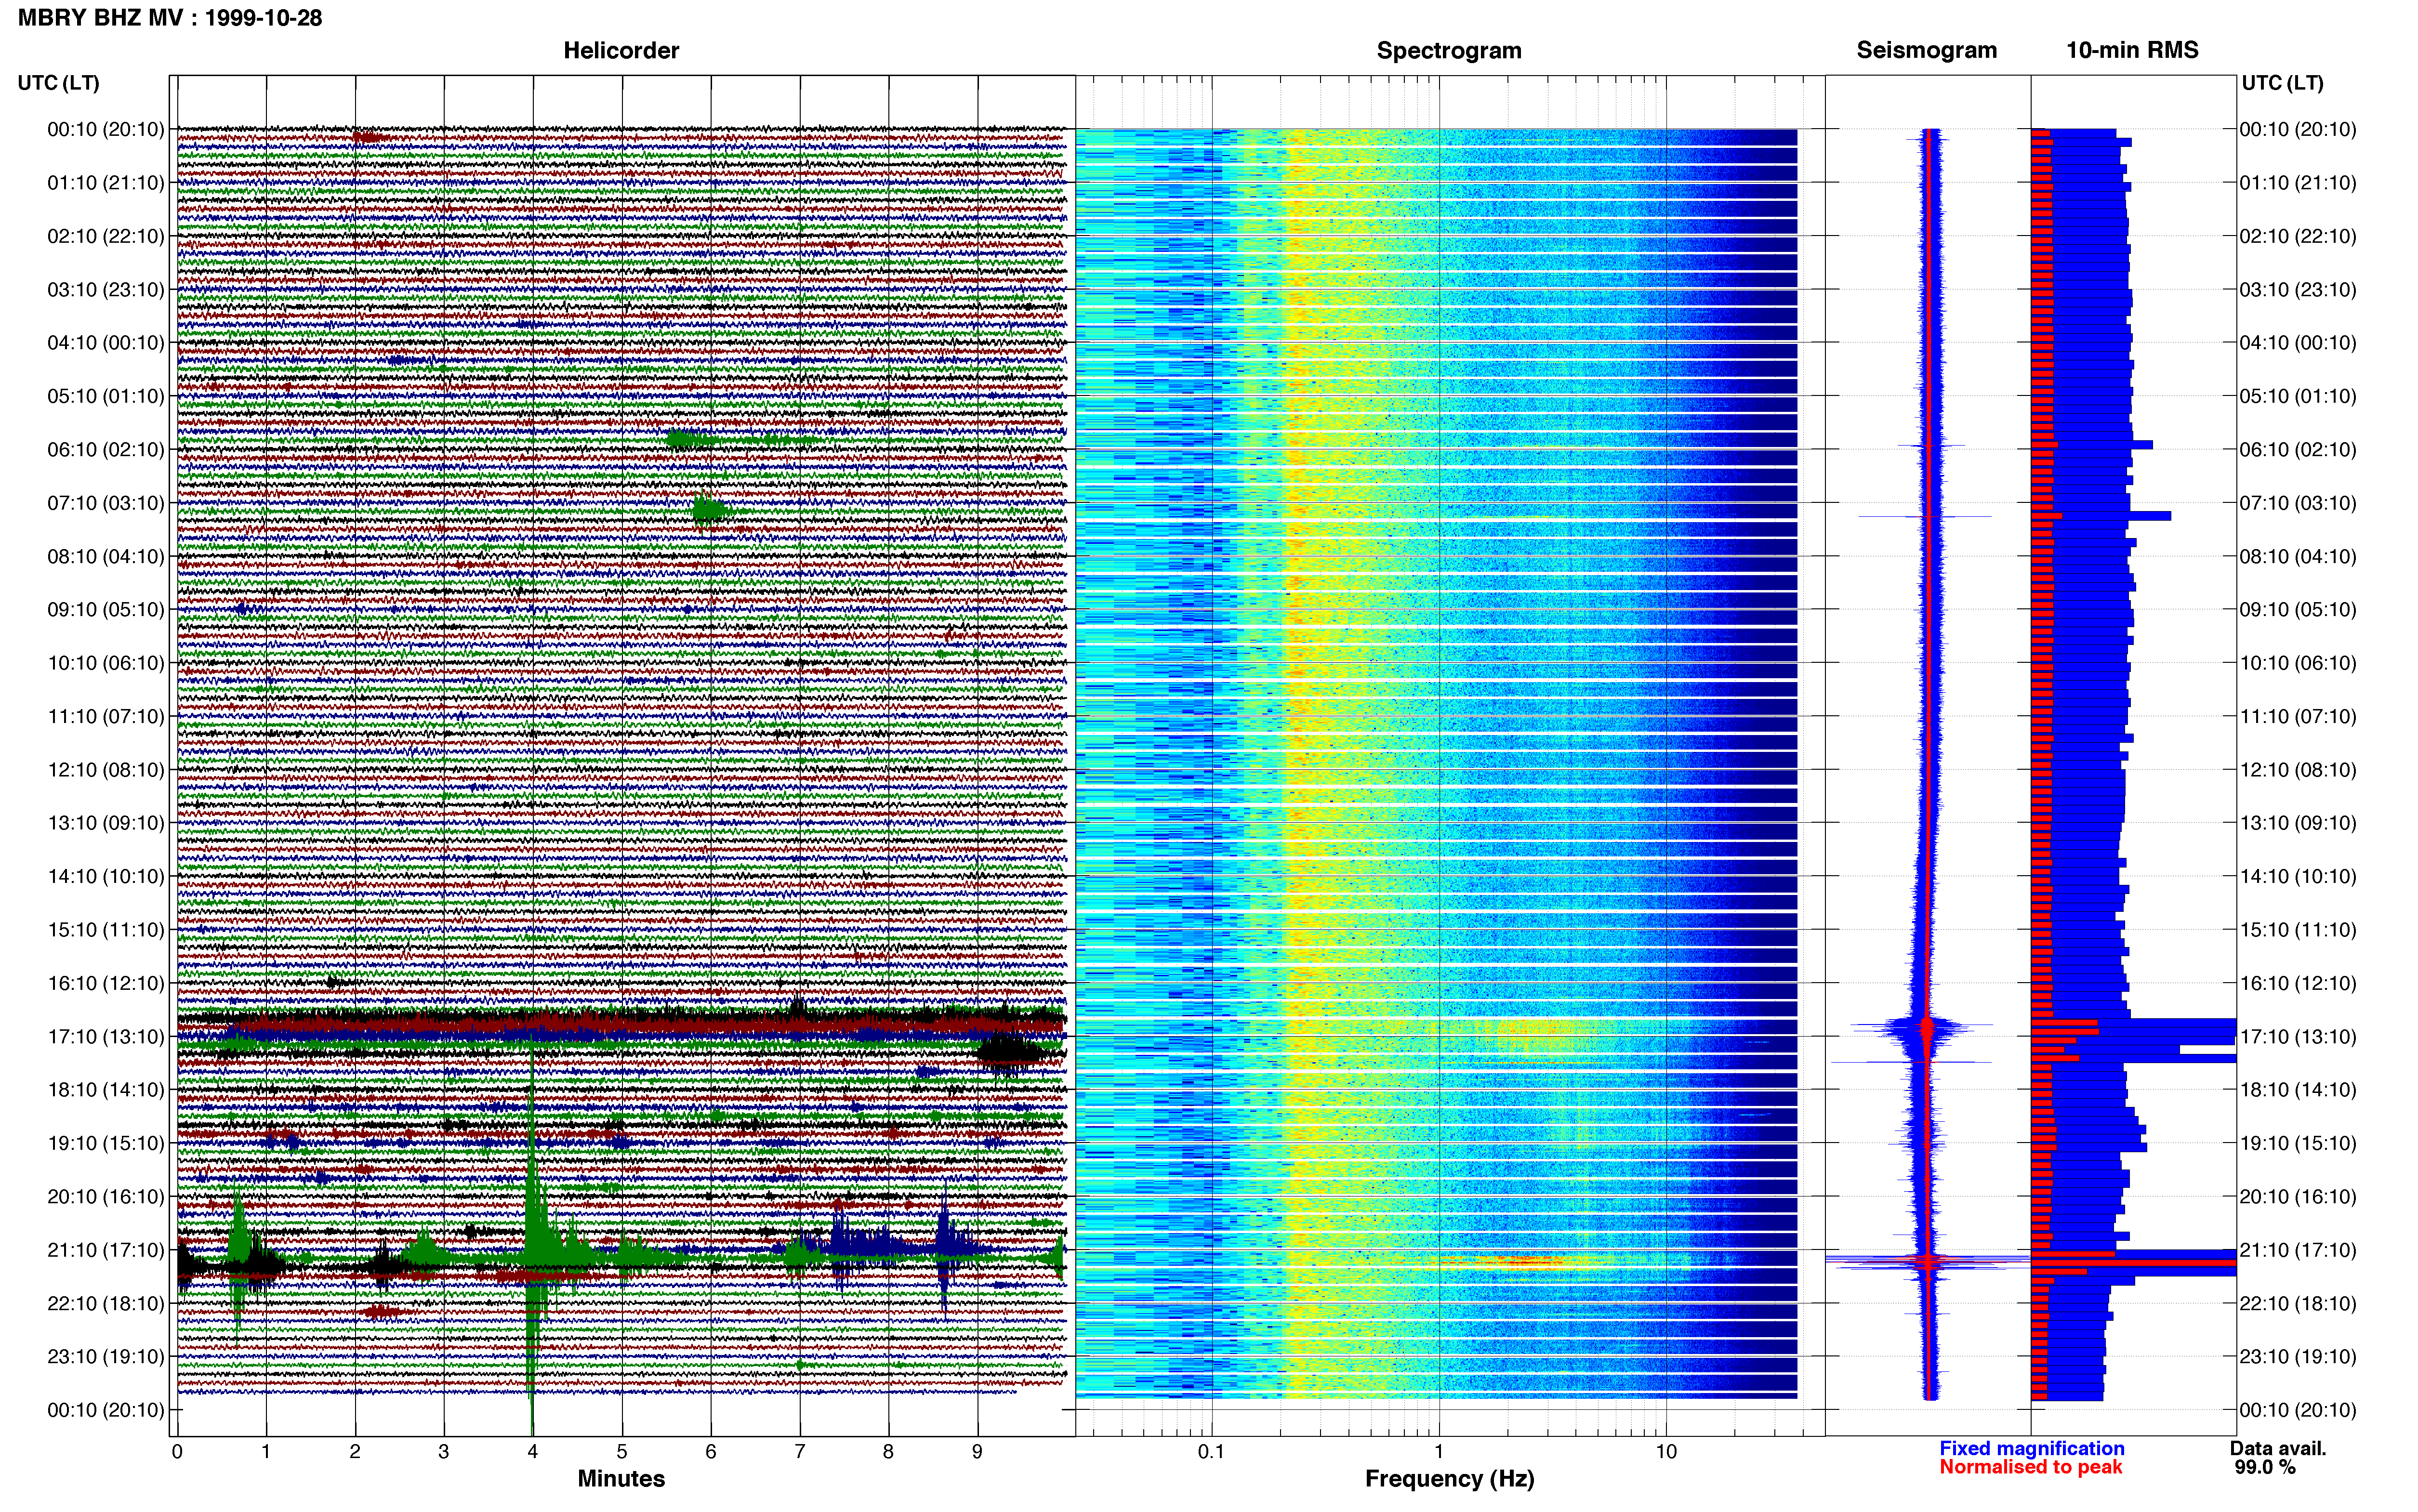Click the blue Fixed magnification legend text
This screenshot has height=1512, width=2418.
(x=2032, y=1449)
